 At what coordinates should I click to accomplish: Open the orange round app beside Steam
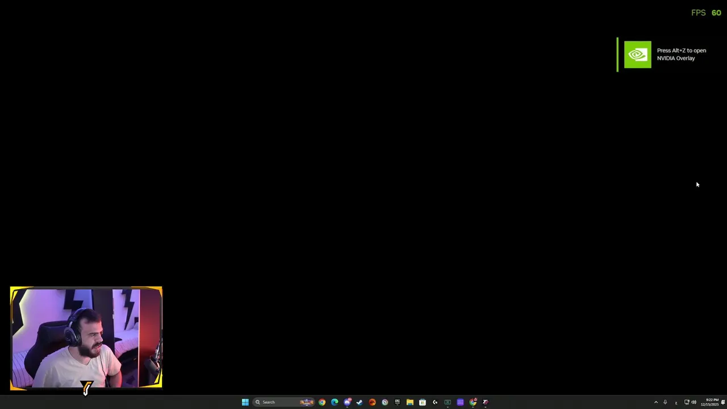coord(372,402)
